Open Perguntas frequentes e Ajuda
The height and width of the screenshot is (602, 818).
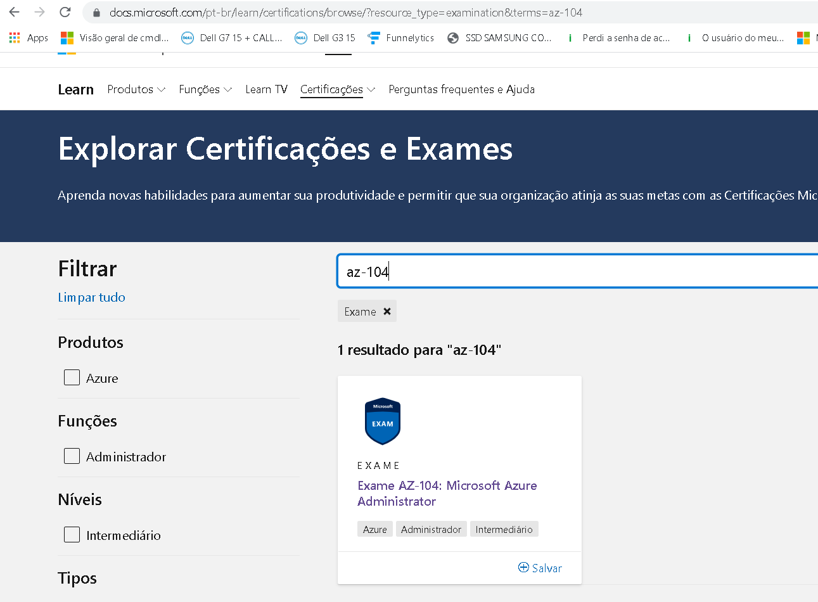point(461,89)
